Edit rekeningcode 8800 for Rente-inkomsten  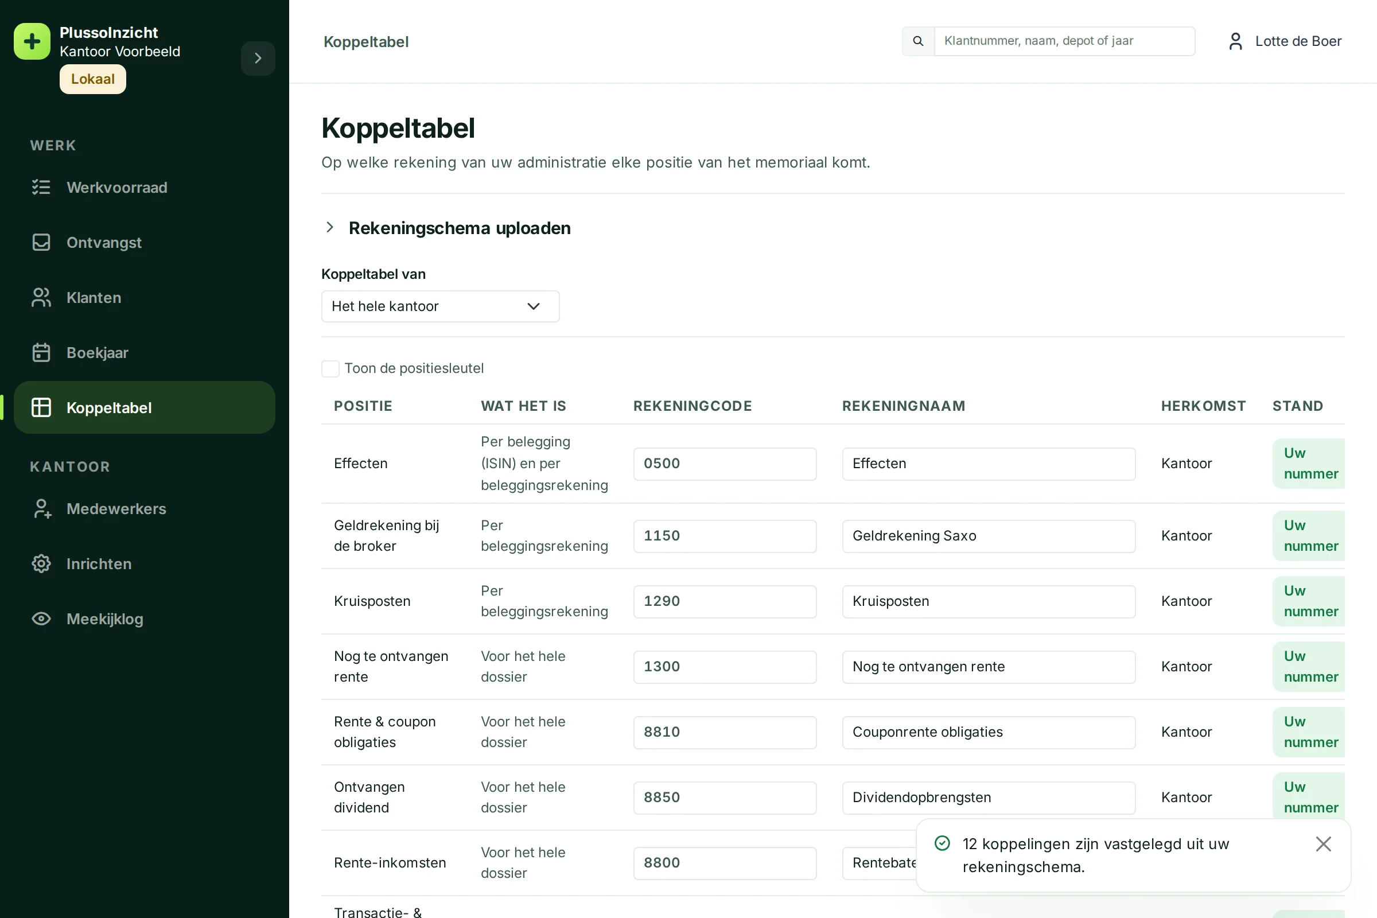(725, 863)
